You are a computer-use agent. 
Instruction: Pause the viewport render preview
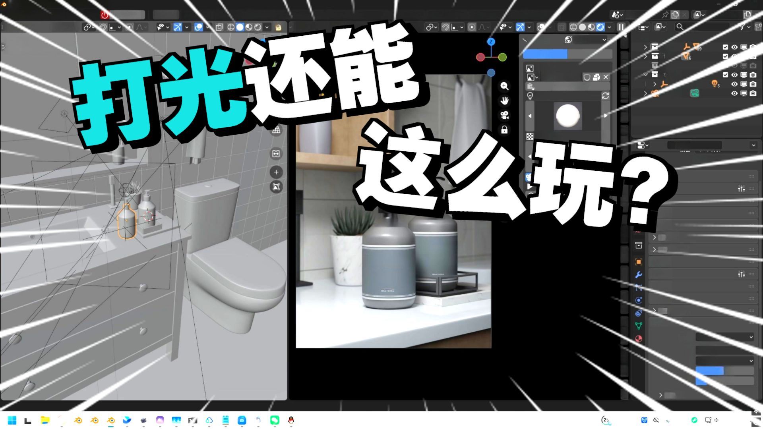620,27
